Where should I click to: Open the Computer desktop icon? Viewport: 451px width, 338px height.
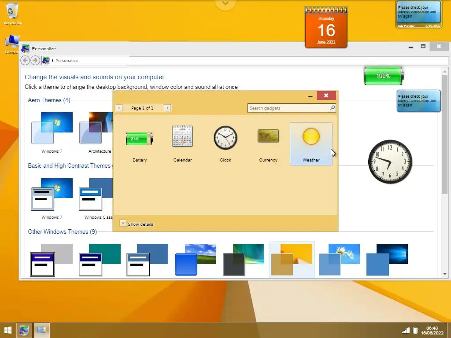tap(11, 44)
